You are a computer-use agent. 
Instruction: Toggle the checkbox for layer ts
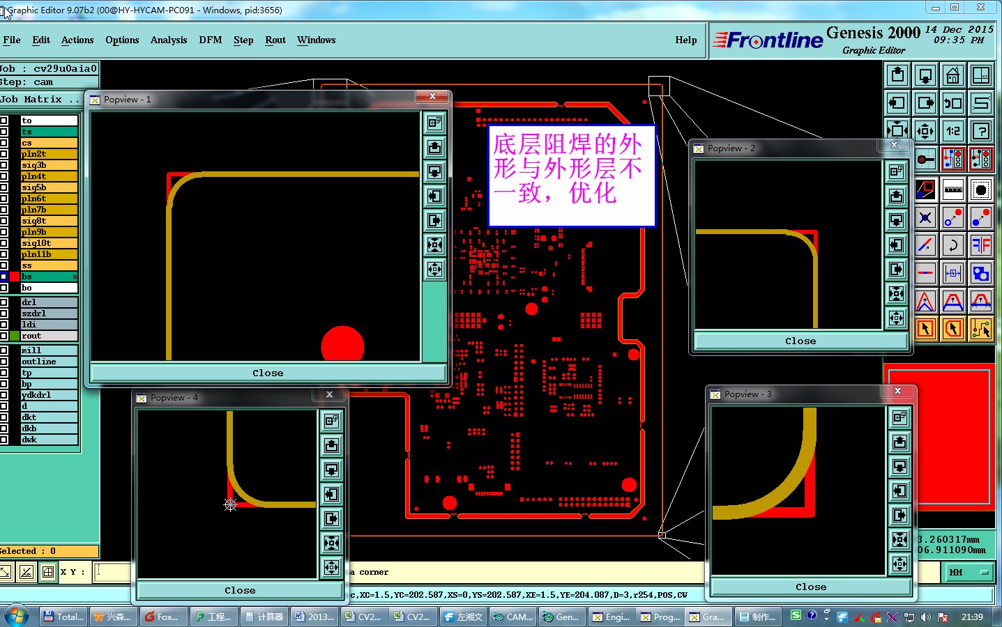click(3, 132)
